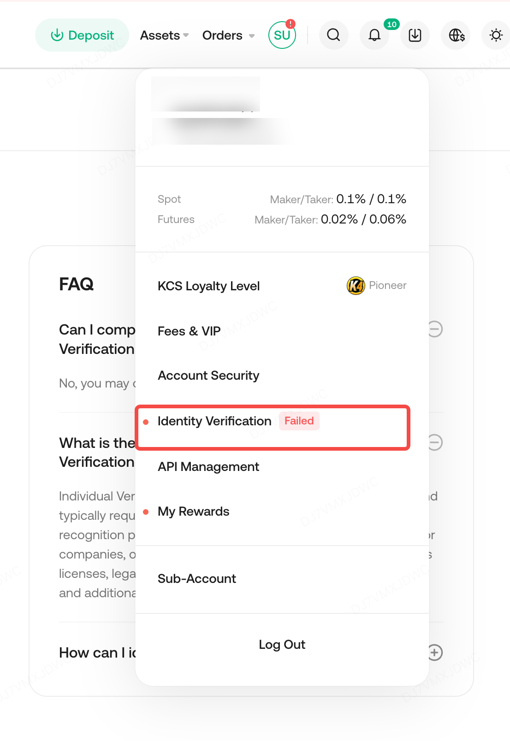Open the notifications bell icon

click(374, 35)
